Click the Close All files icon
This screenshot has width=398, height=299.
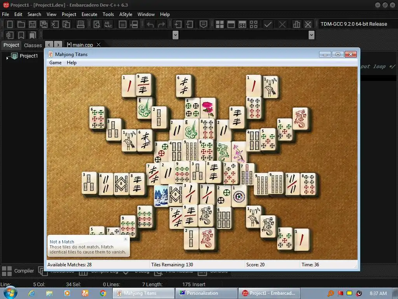tap(66, 25)
